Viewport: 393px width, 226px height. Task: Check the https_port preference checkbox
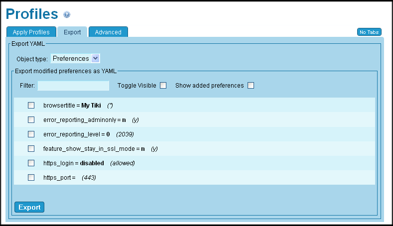click(31, 178)
